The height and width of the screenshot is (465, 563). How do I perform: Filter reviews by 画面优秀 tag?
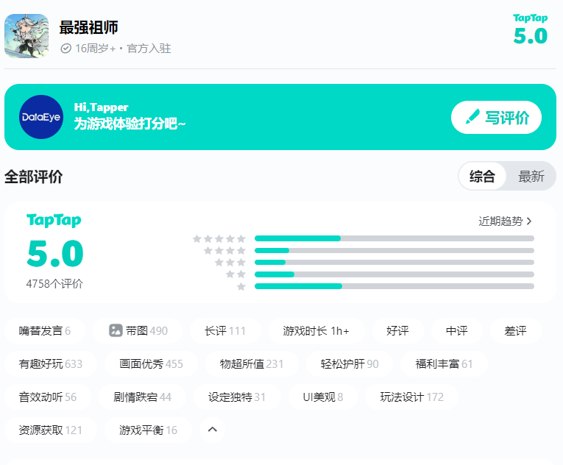(x=152, y=364)
